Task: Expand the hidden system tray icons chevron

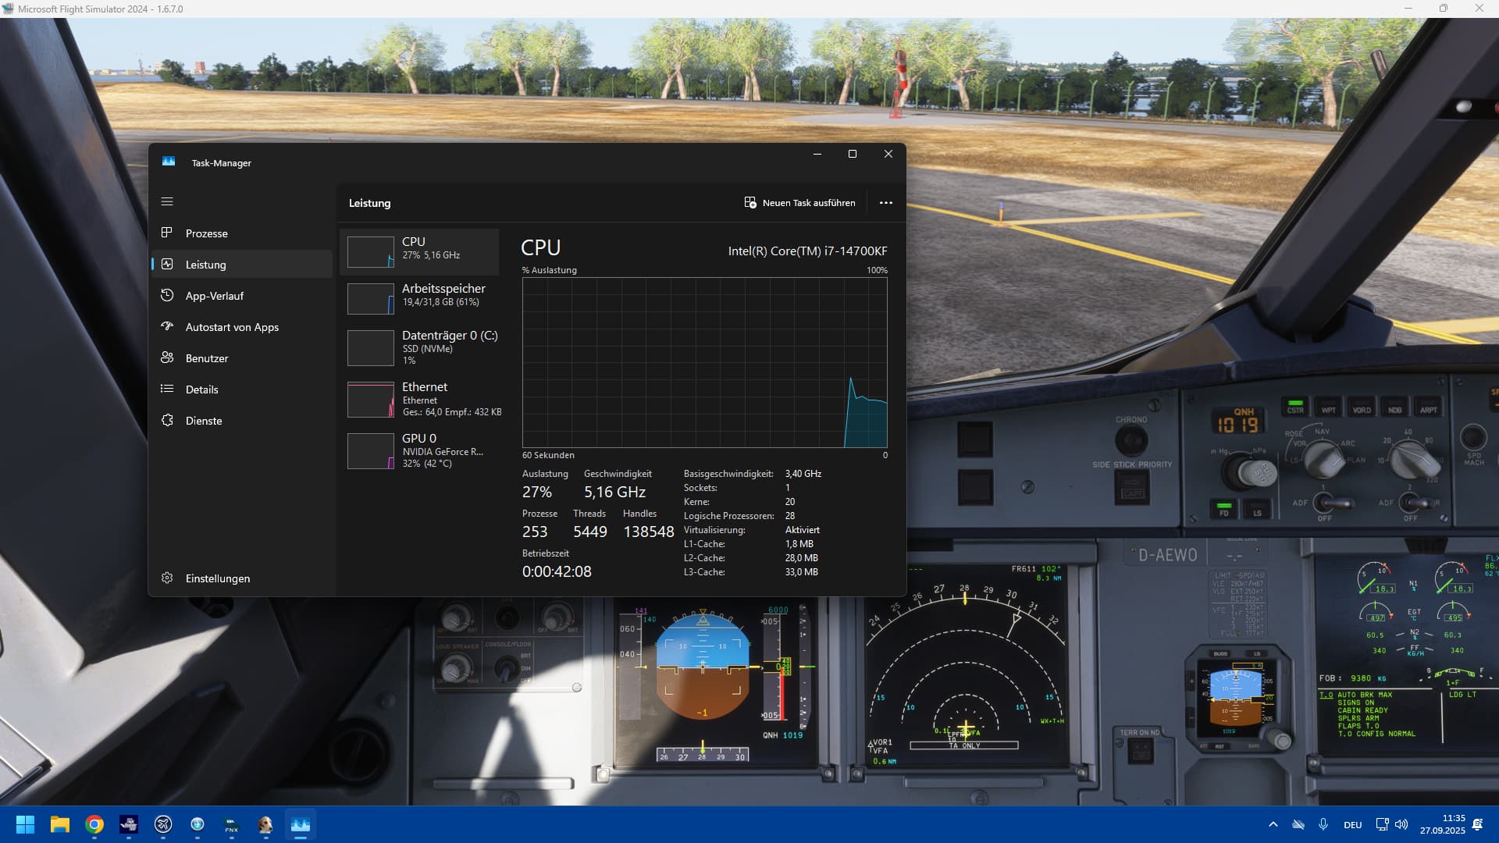Action: 1273,824
